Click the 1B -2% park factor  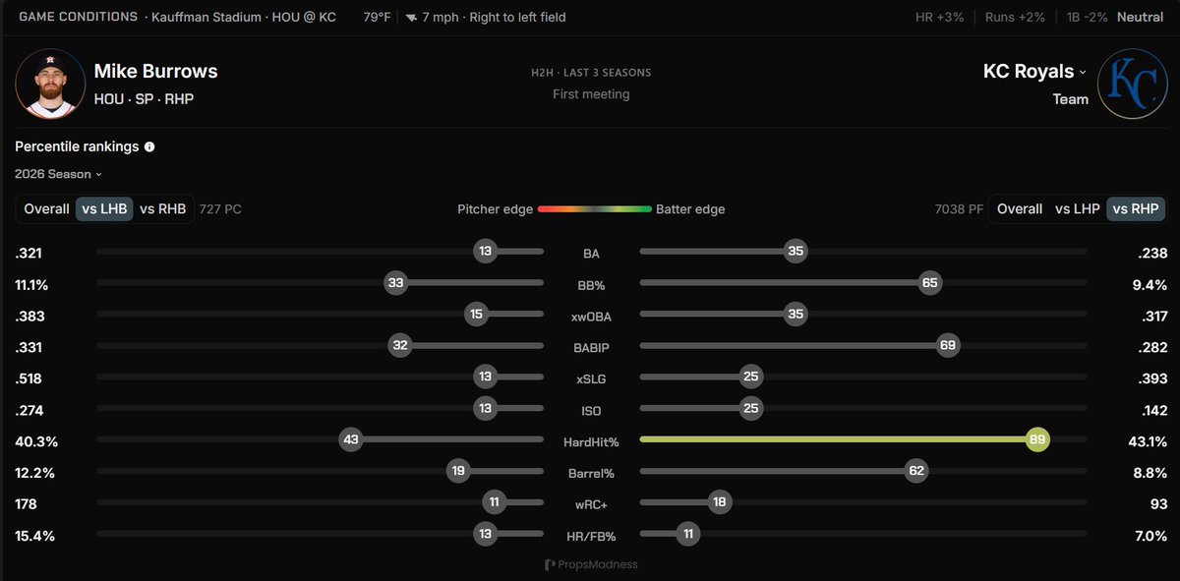point(1087,17)
